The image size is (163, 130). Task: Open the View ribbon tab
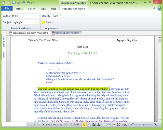43,9
